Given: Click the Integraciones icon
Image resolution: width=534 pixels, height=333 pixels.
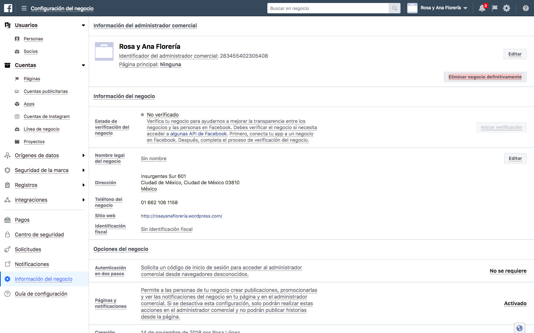Looking at the screenshot, I should click(7, 200).
